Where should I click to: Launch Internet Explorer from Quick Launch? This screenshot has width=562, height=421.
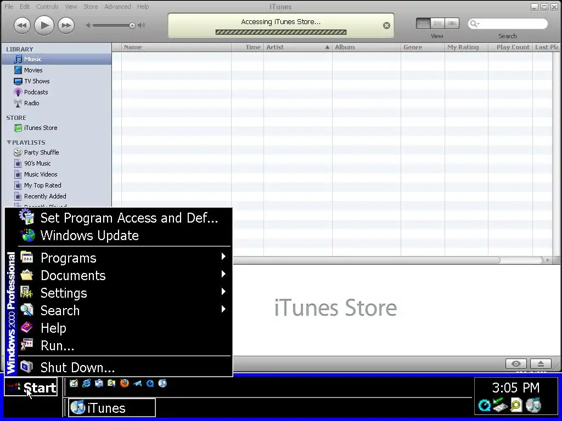[x=86, y=383]
